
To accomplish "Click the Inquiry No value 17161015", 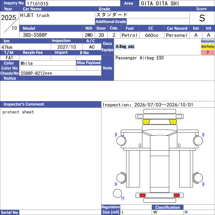I will [38, 3].
